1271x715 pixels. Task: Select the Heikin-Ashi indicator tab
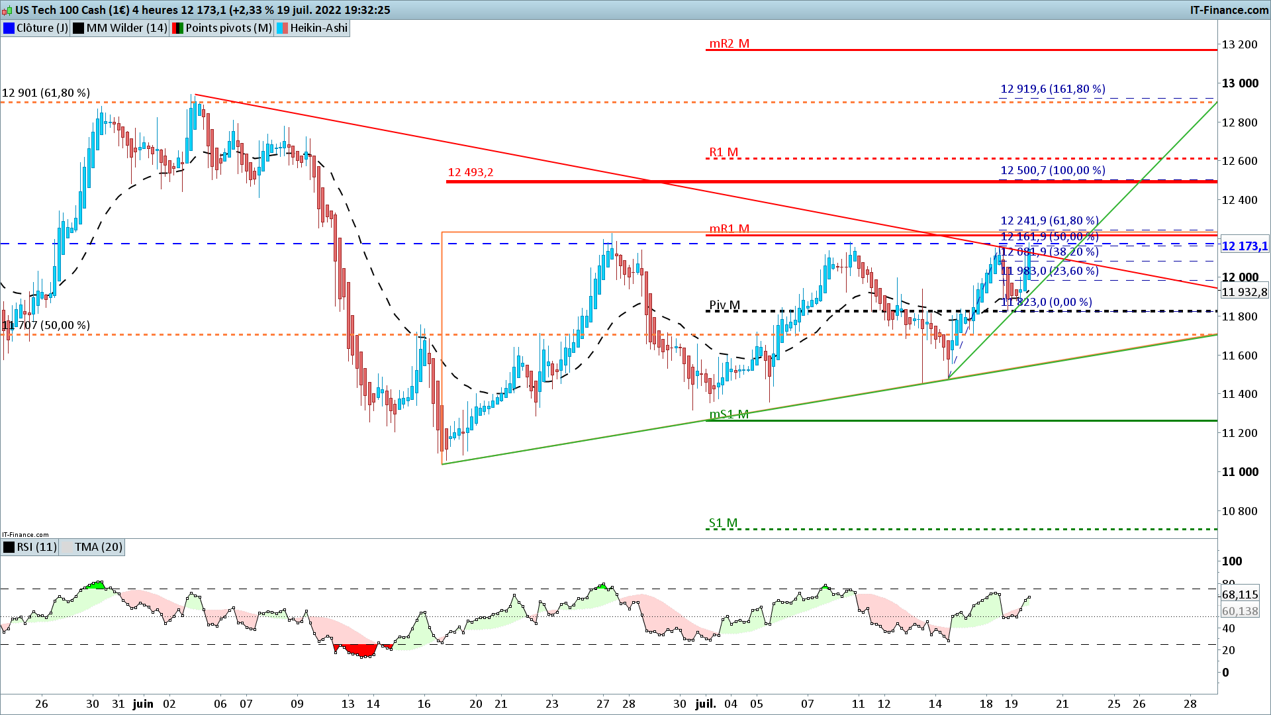coord(318,28)
